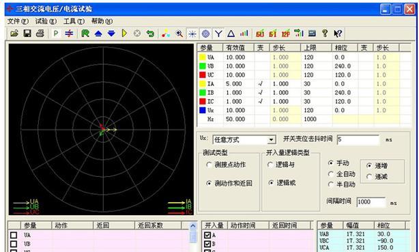Select the 测动作和返回 radio button
Screen dimensions: 419x252
[x=209, y=183]
